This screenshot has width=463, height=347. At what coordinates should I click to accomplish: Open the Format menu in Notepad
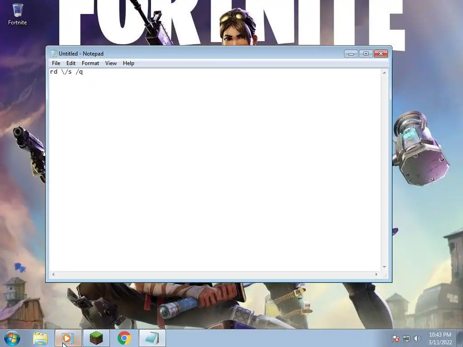[90, 63]
